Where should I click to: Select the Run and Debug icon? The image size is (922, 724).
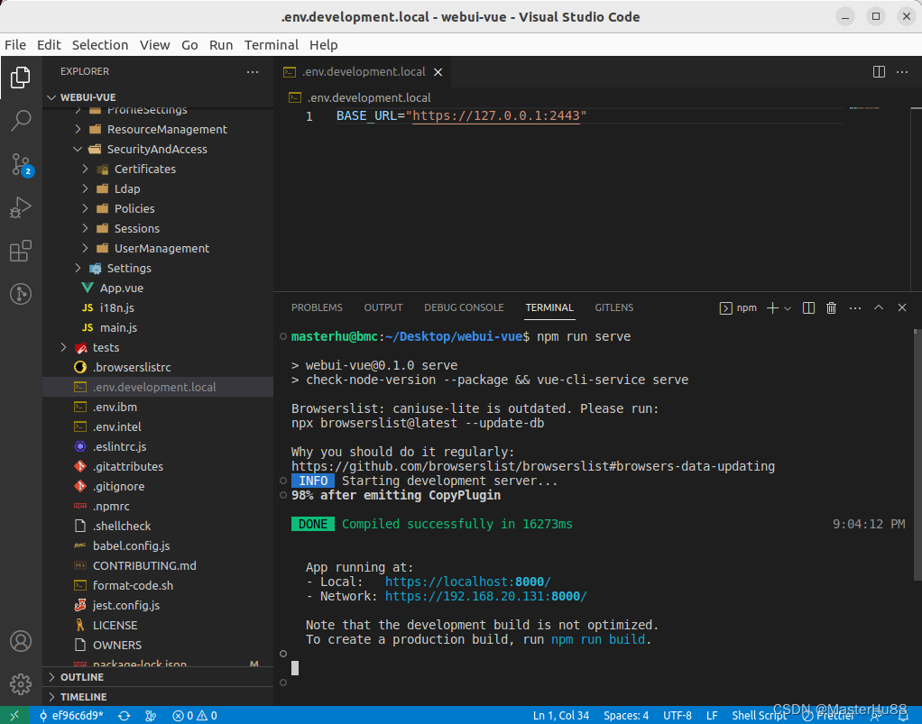[x=21, y=208]
